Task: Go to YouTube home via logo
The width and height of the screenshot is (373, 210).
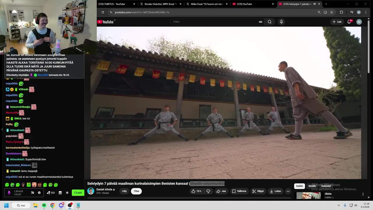Action: point(105,22)
